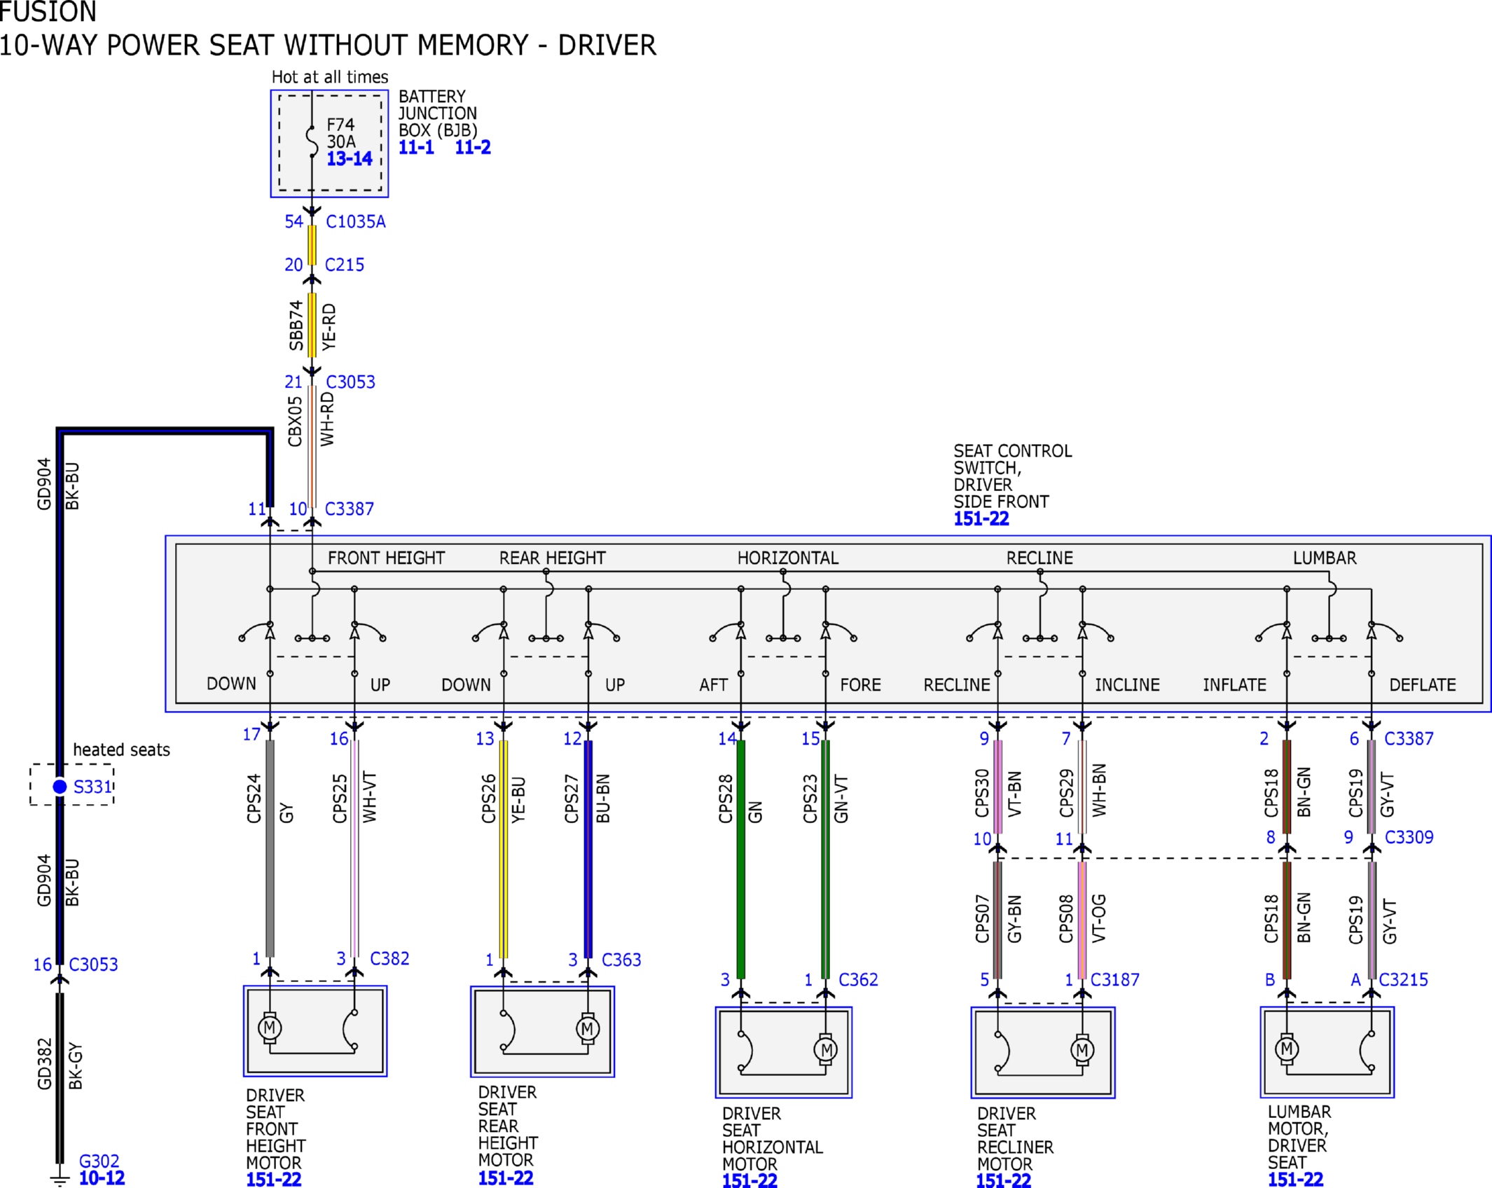Click the HORIZONTAL switch heading
Viewport: 1492px width, 1188px height.
788,558
